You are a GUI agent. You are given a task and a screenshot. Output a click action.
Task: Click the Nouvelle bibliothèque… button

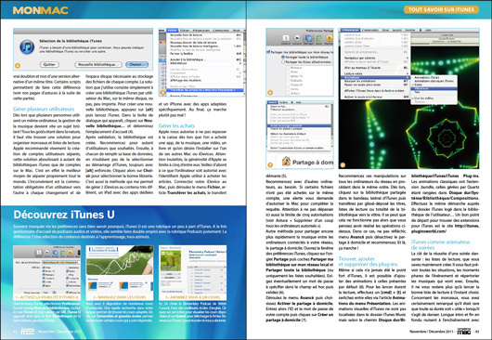pos(98,64)
